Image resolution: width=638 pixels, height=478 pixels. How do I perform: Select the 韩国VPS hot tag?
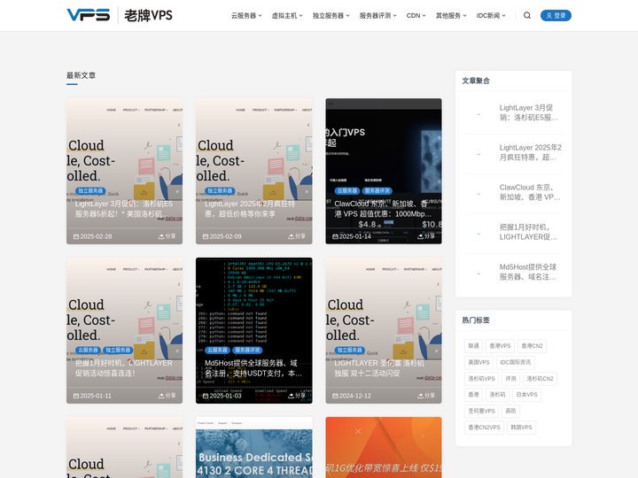(521, 428)
